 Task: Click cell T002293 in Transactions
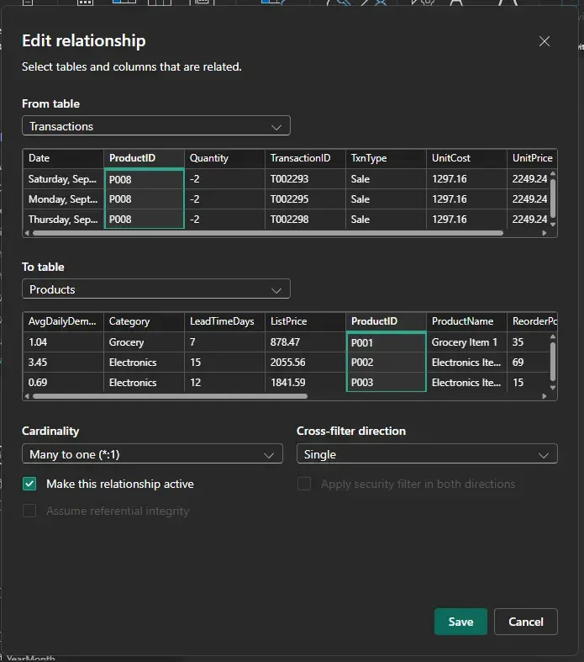click(x=305, y=179)
